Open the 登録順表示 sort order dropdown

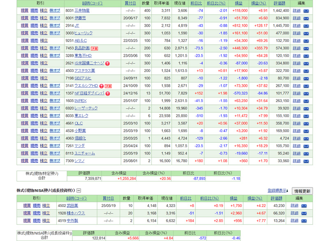278,191
